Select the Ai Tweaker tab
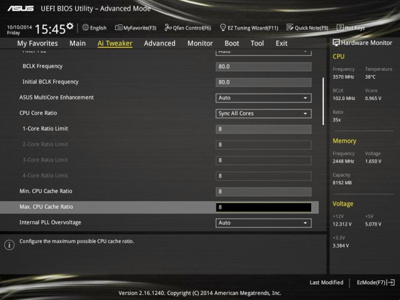 (115, 43)
